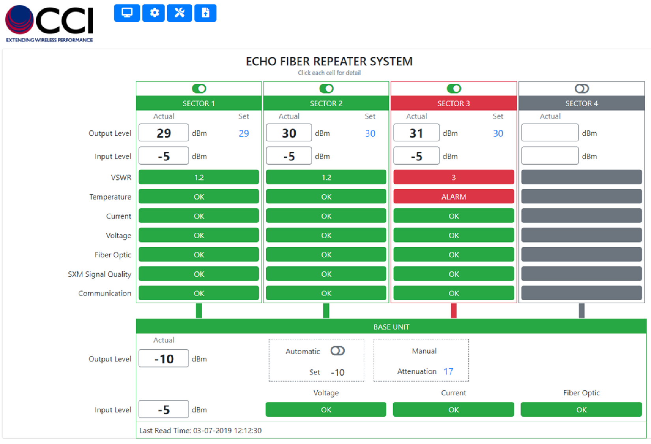Click Sector 3 set value 30

coord(498,134)
